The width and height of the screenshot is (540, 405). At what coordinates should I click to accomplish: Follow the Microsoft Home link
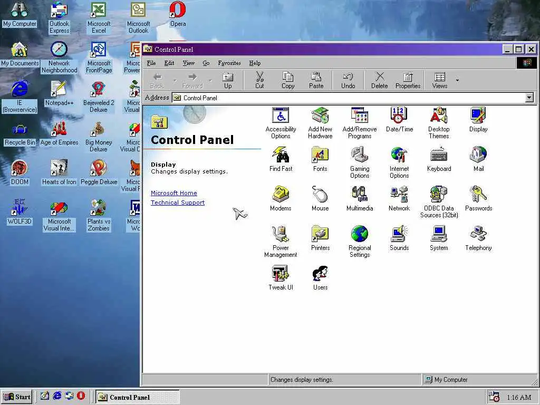[x=174, y=193]
